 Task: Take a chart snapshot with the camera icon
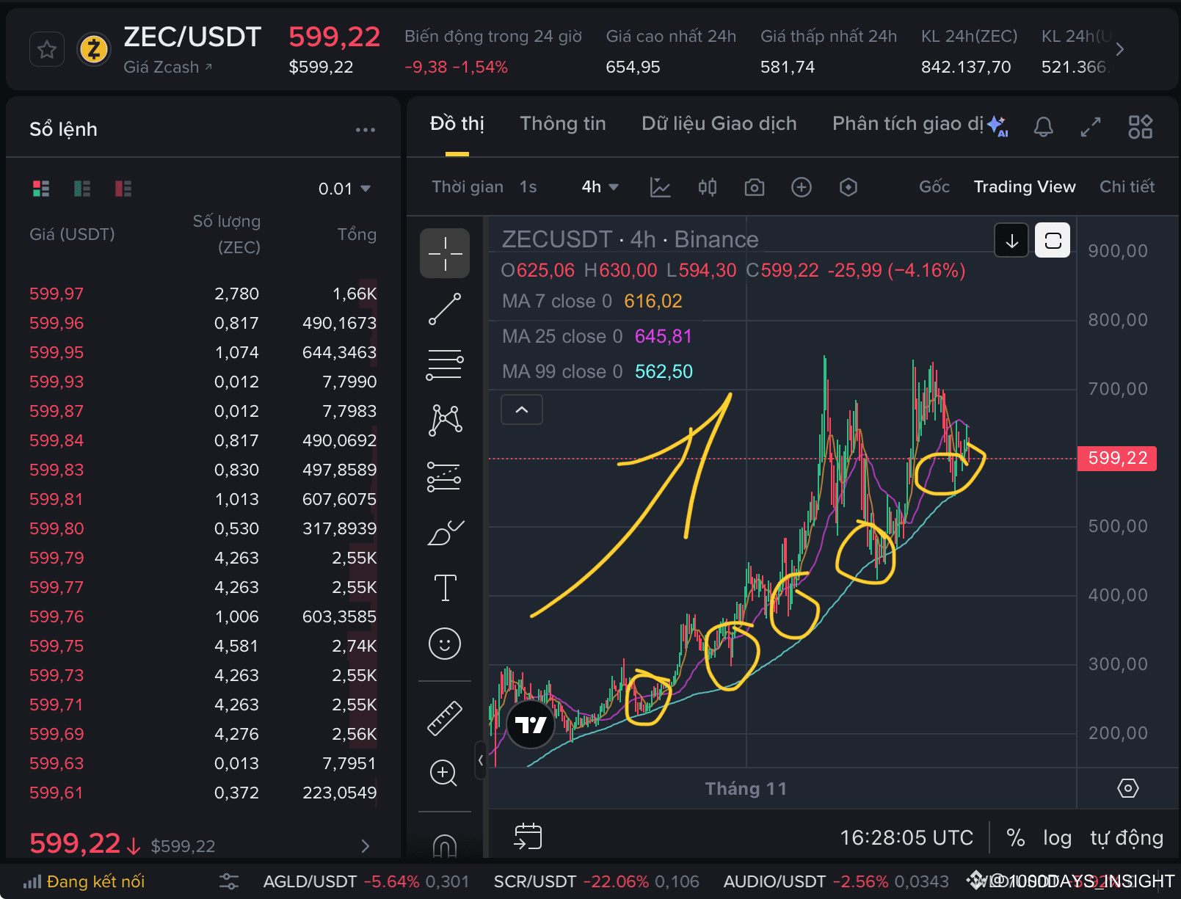(x=754, y=187)
